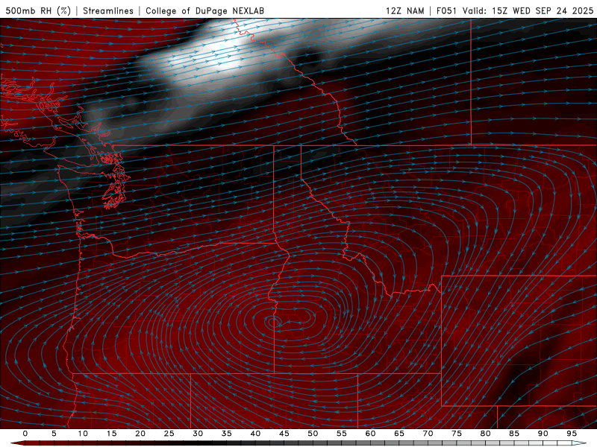Click the 30 value on the color scale

(198, 434)
